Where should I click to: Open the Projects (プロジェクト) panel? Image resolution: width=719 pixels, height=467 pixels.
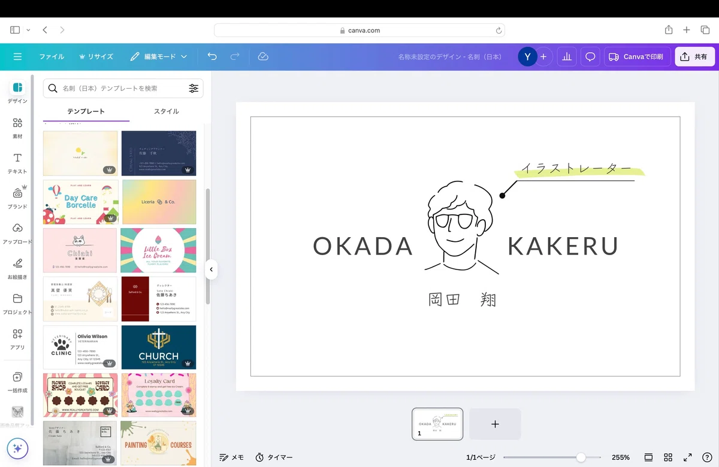pos(17,303)
